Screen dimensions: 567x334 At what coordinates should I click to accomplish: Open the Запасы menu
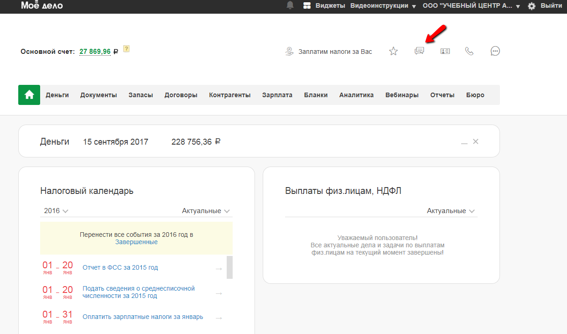tap(140, 95)
